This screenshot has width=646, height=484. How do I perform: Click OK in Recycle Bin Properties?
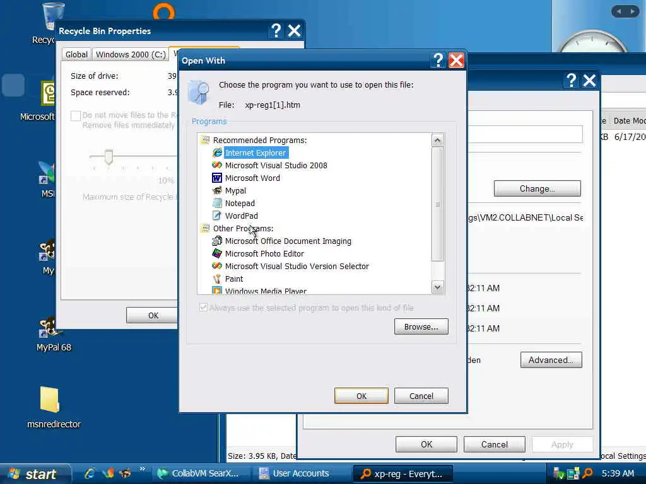click(153, 315)
